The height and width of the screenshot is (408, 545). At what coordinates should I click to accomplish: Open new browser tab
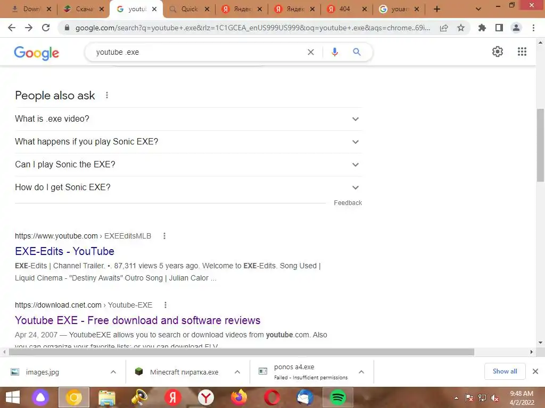(x=437, y=9)
